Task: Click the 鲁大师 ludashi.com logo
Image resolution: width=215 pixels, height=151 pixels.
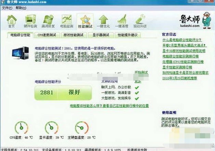Action: click(x=195, y=20)
